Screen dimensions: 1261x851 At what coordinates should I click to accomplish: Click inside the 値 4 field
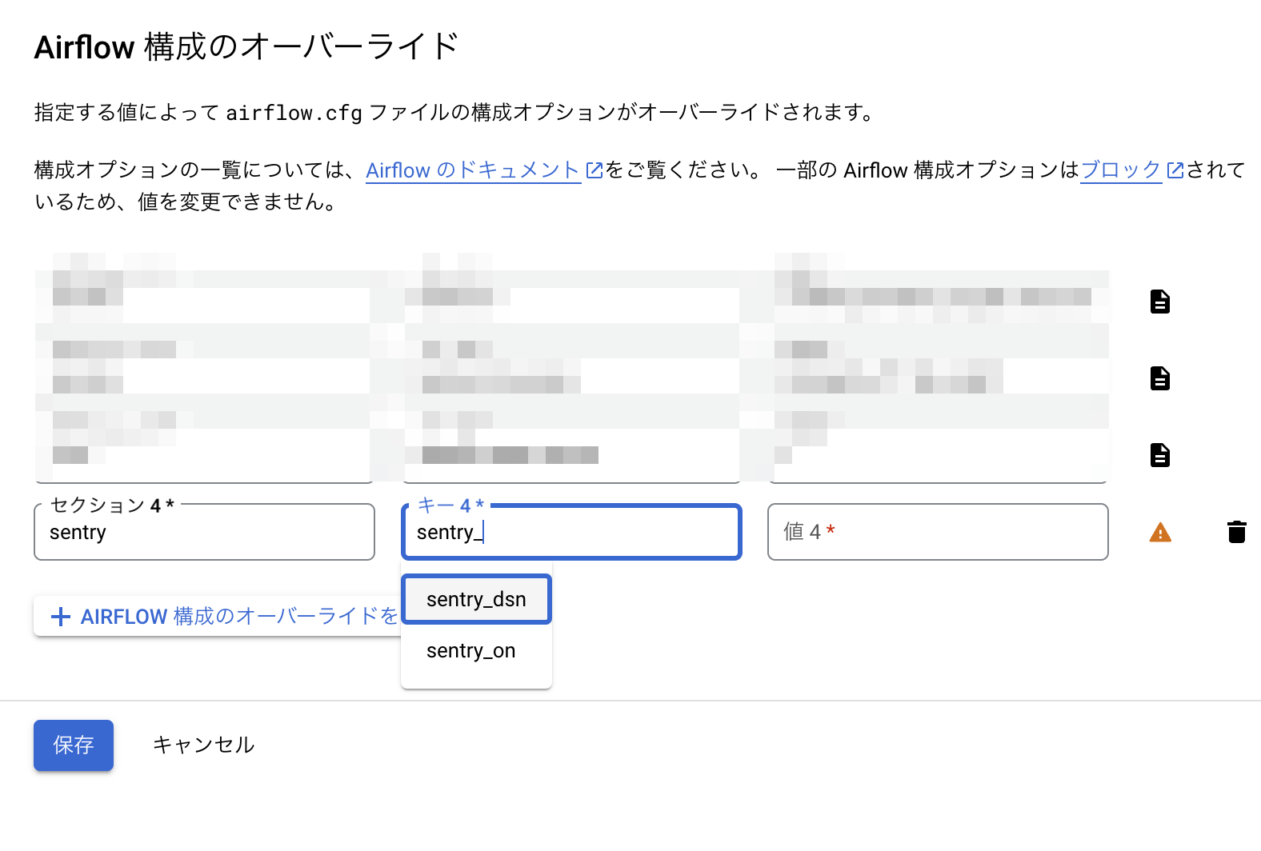coord(937,532)
